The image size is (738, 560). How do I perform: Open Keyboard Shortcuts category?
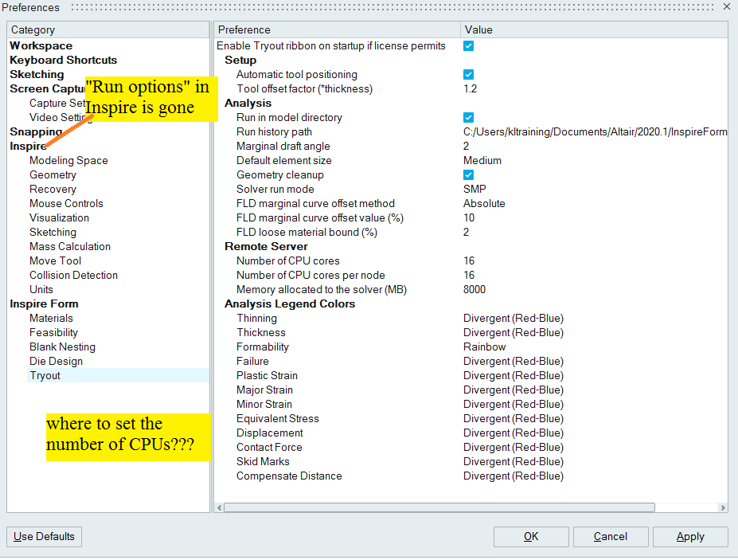coord(63,61)
